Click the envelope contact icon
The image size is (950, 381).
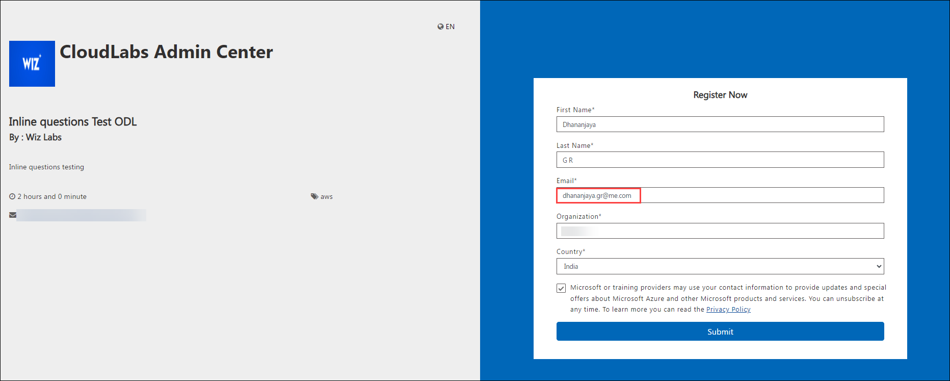click(x=13, y=215)
